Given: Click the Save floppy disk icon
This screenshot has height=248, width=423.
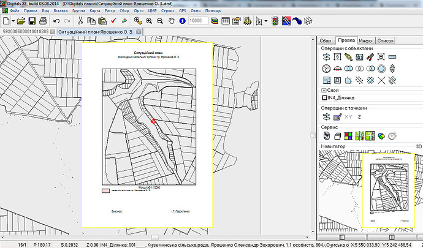Looking at the screenshot, I should [32, 21].
